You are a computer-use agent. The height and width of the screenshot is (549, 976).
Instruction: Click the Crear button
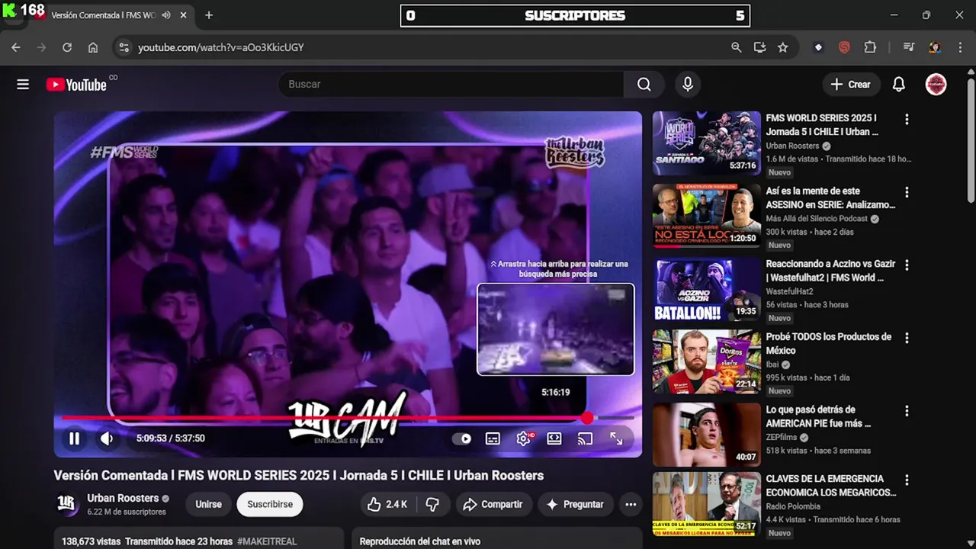[851, 85]
